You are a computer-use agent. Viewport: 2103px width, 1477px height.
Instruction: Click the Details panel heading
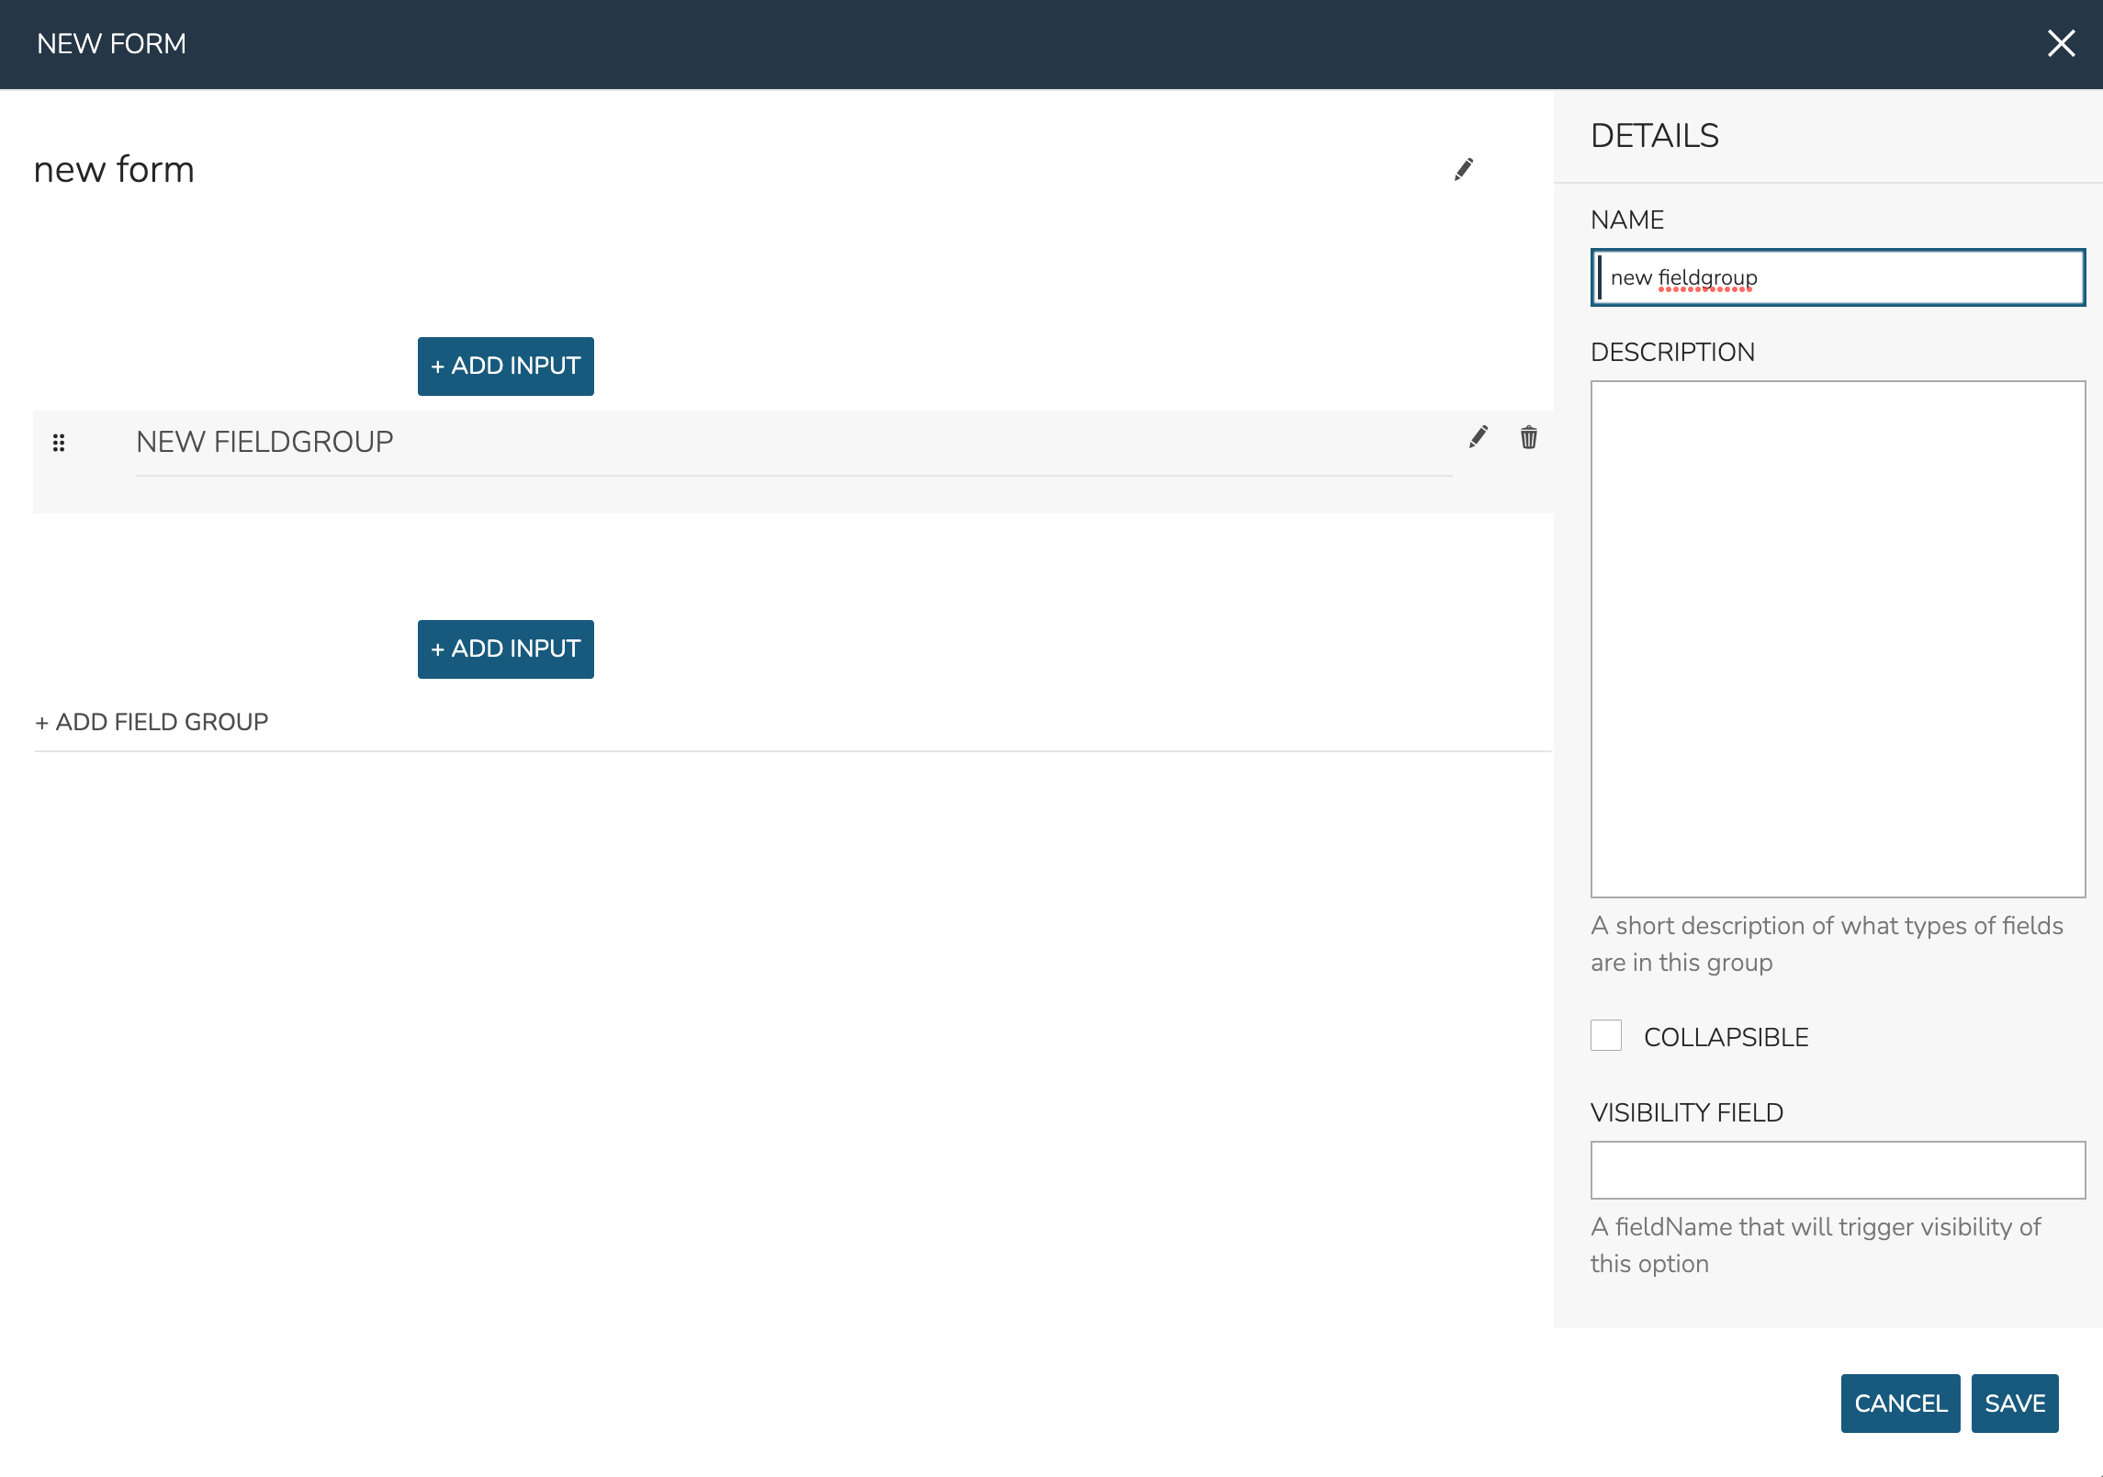(1654, 136)
